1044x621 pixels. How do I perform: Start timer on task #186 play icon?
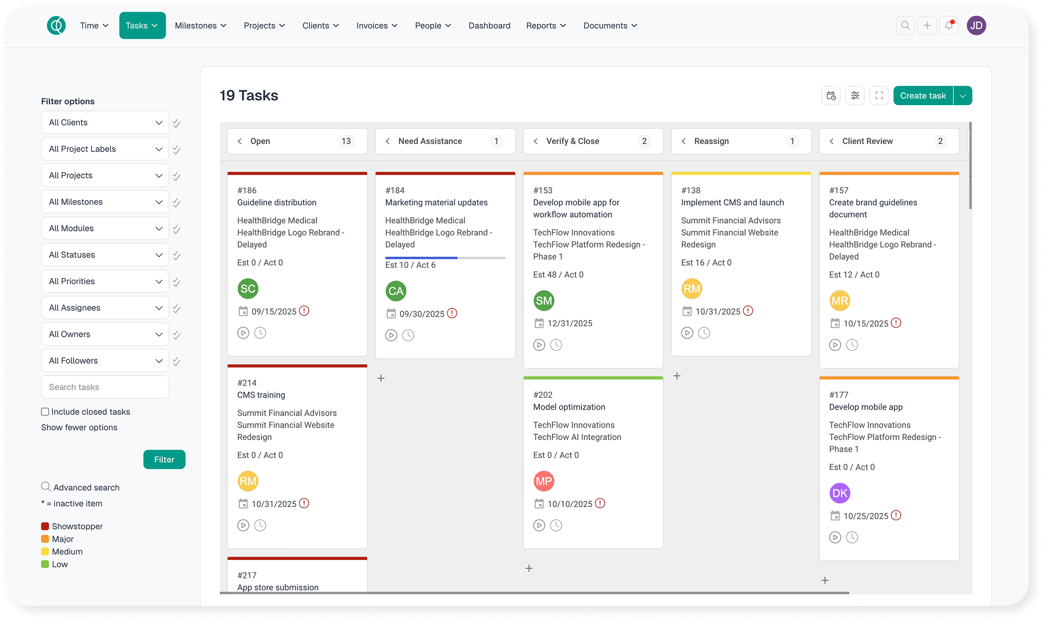pyautogui.click(x=243, y=333)
